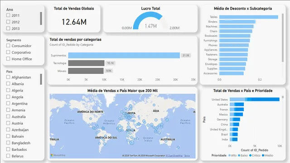Select the Fasteners discount bar
Viewport: 290px width, 163px height.
pyautogui.click(x=233, y=54)
